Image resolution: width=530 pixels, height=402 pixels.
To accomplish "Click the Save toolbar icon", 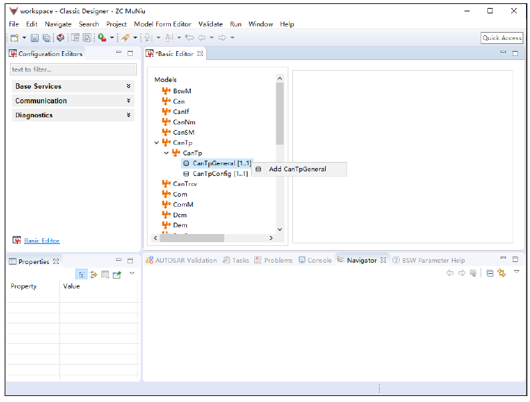I will coord(35,38).
